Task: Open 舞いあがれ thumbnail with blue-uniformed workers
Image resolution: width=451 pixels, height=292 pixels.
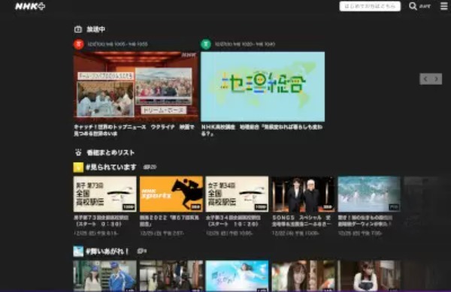Action: click(x=104, y=276)
